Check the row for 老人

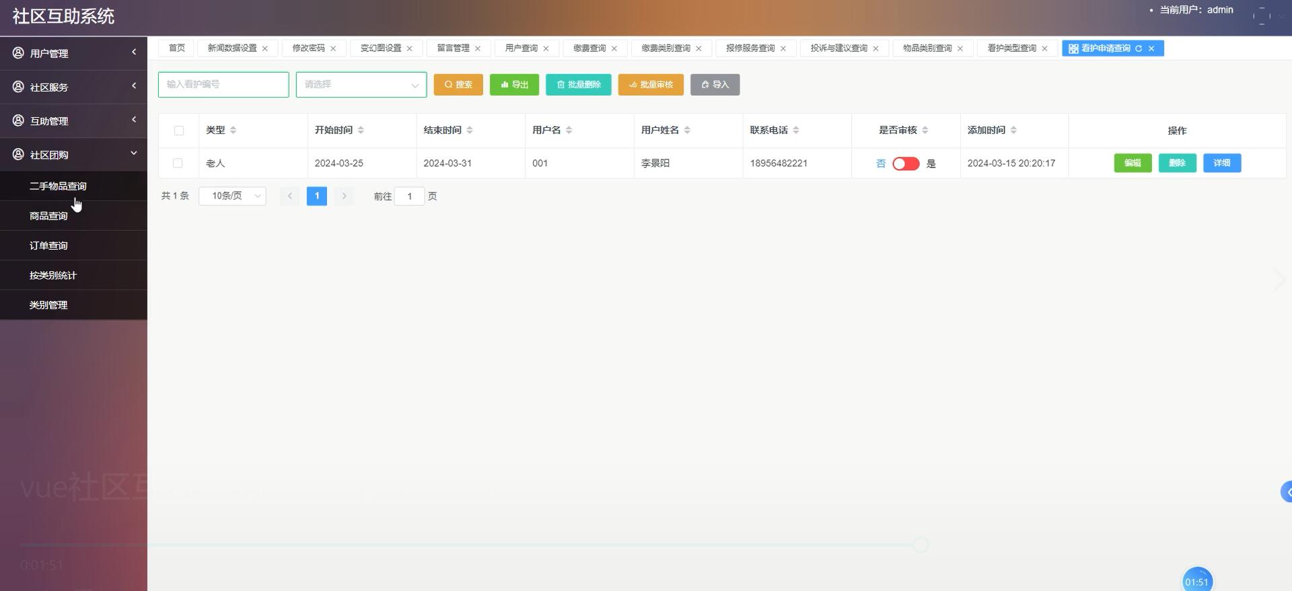[178, 163]
